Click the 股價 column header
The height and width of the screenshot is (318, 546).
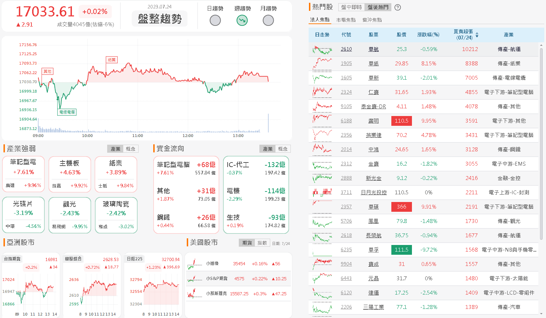point(401,35)
